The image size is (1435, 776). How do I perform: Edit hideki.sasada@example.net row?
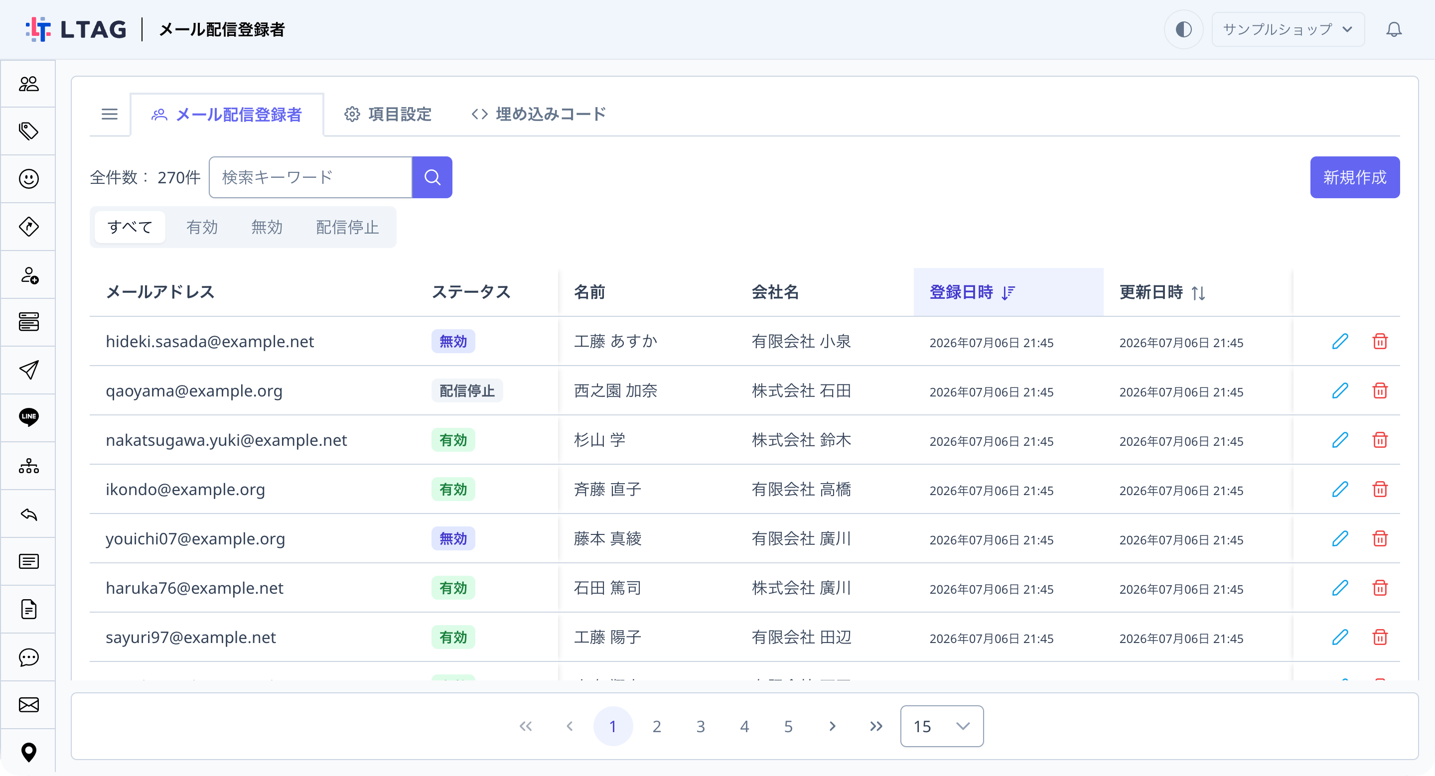(x=1340, y=341)
